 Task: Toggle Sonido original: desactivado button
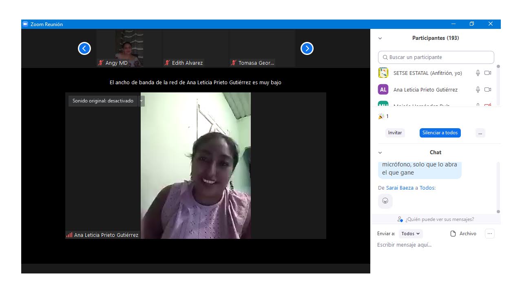tap(103, 101)
